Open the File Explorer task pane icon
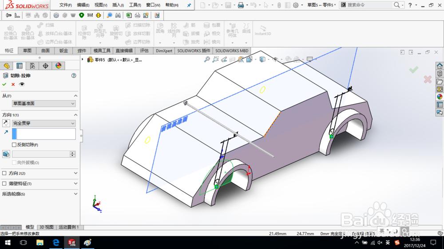 click(440, 82)
